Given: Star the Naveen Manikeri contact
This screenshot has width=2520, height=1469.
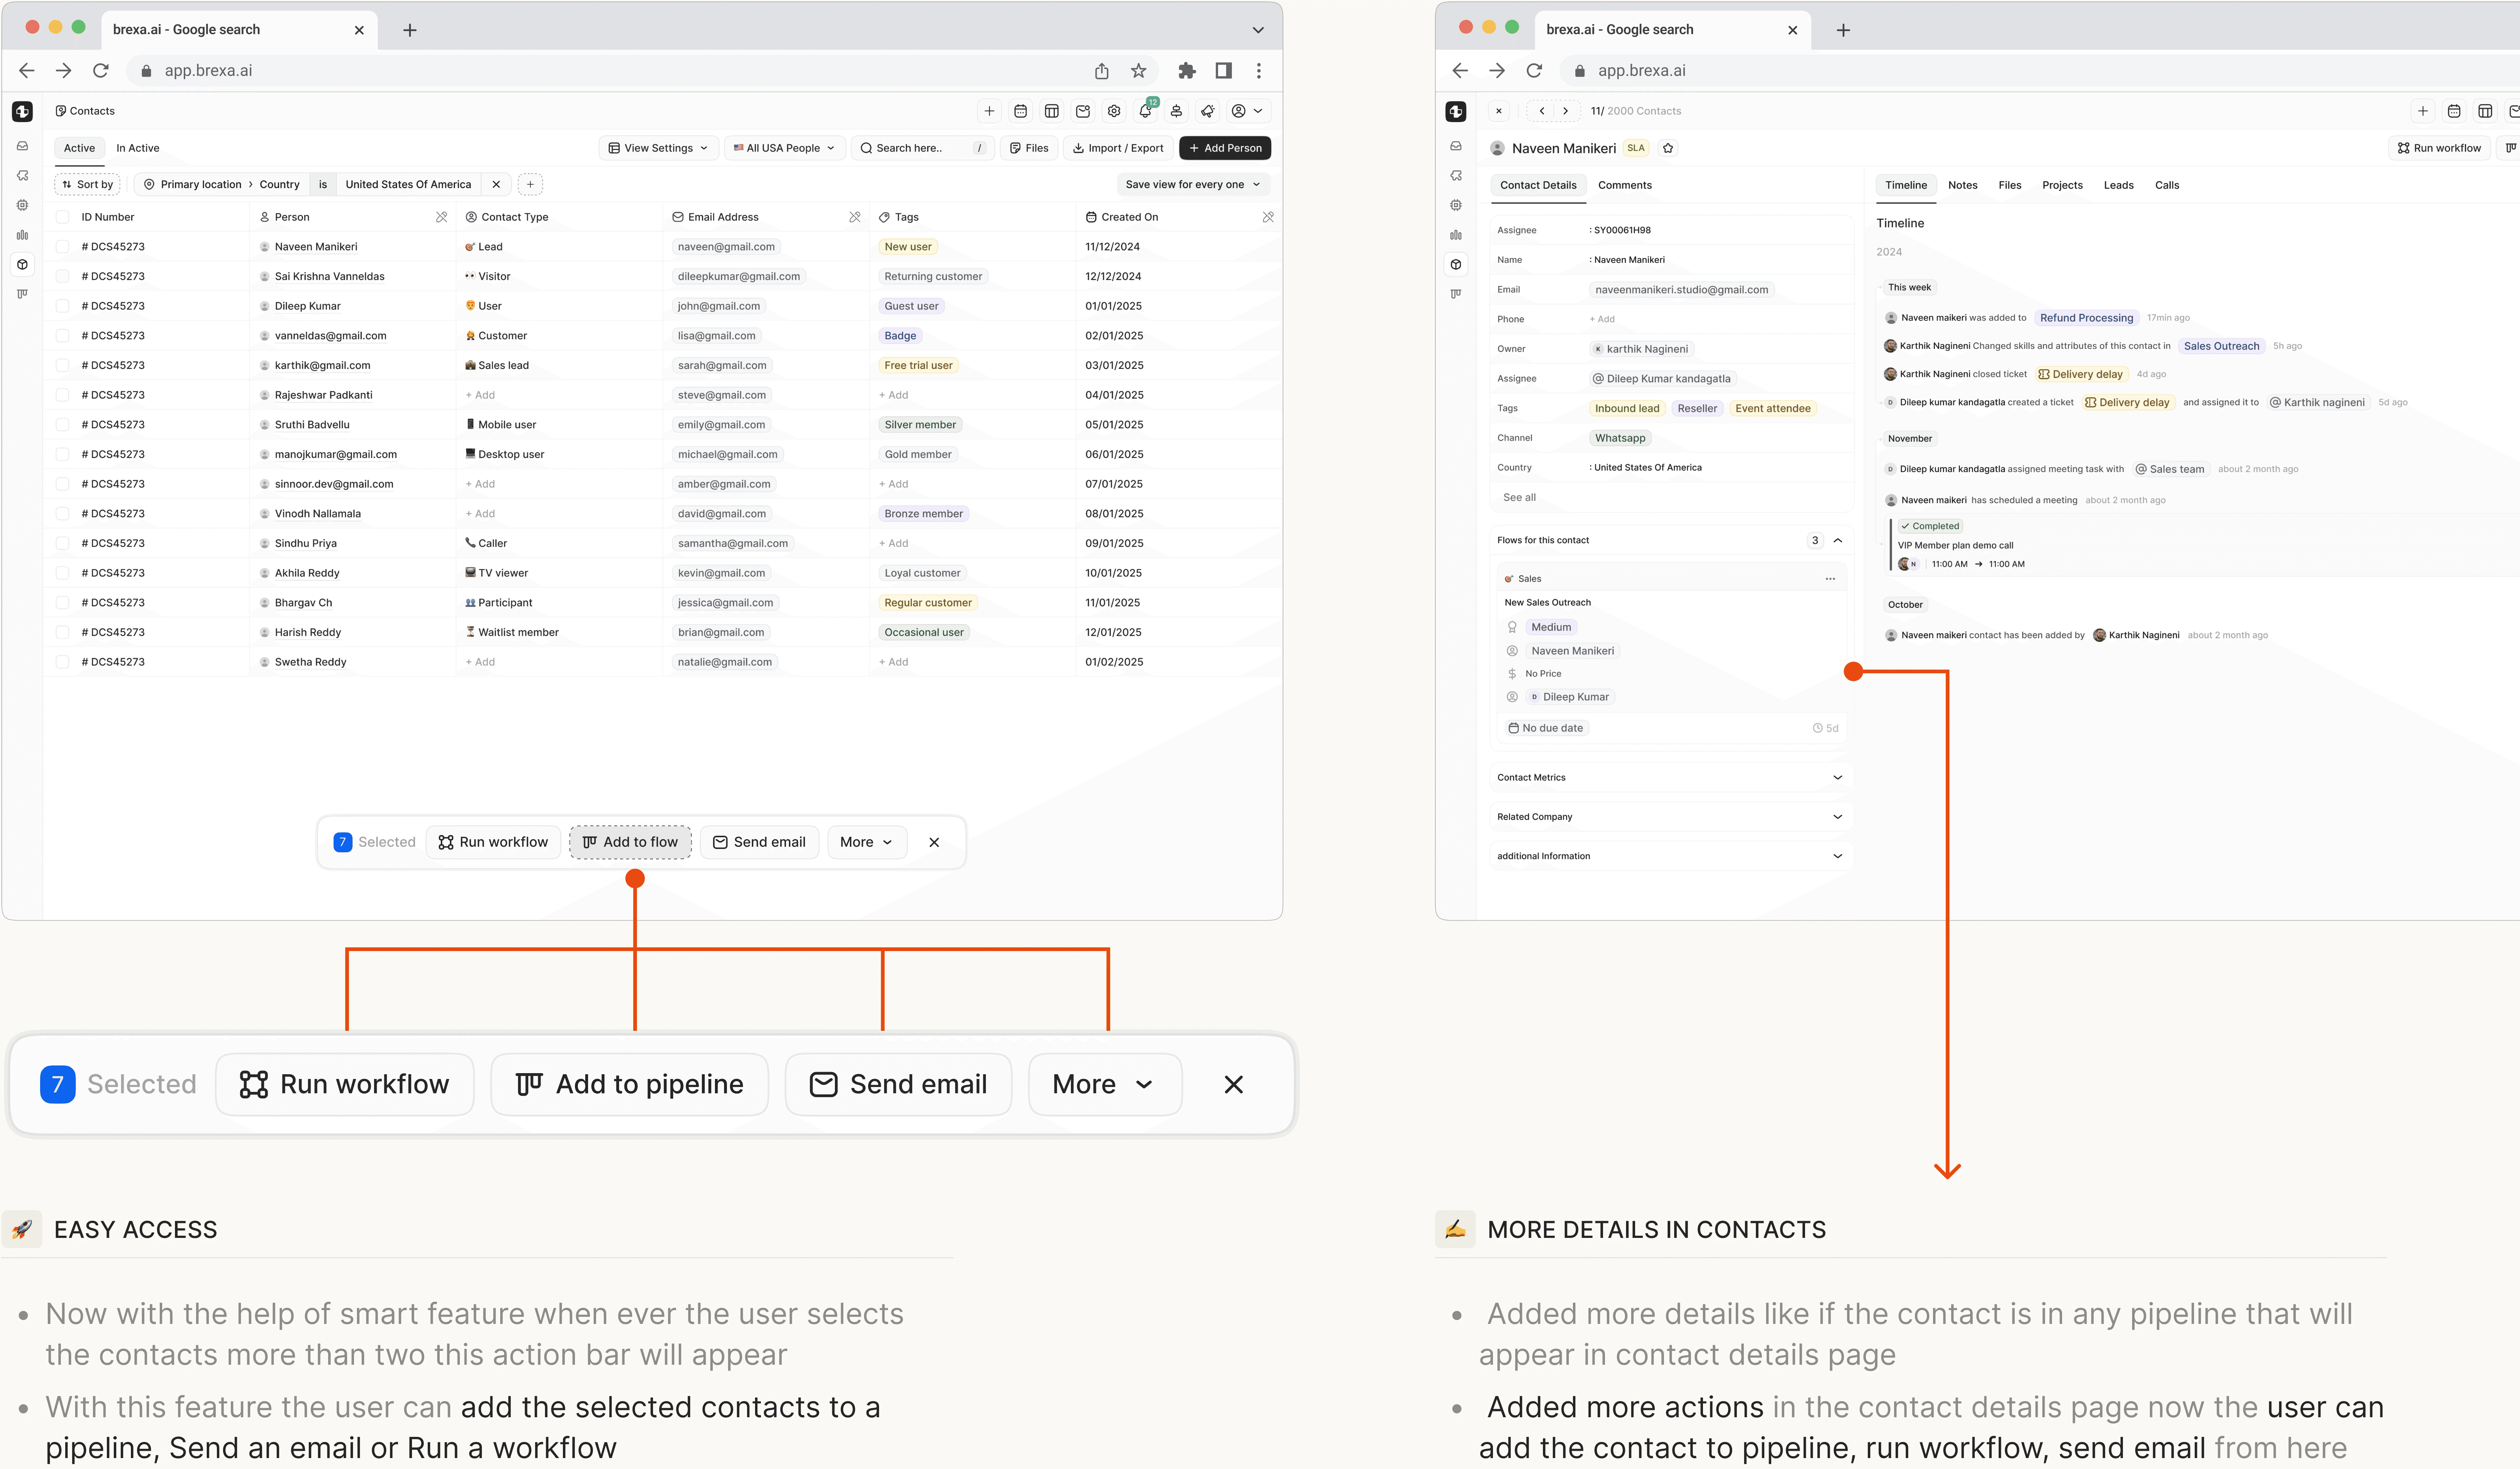Looking at the screenshot, I should click(1668, 148).
